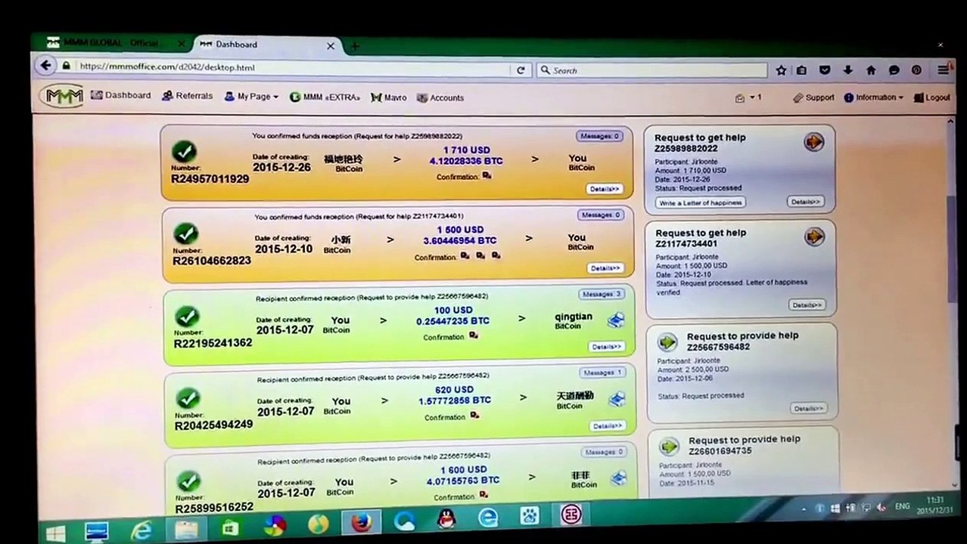Click the envelope icon beside 天道酬勤
Screen dimensions: 967x544
point(617,400)
